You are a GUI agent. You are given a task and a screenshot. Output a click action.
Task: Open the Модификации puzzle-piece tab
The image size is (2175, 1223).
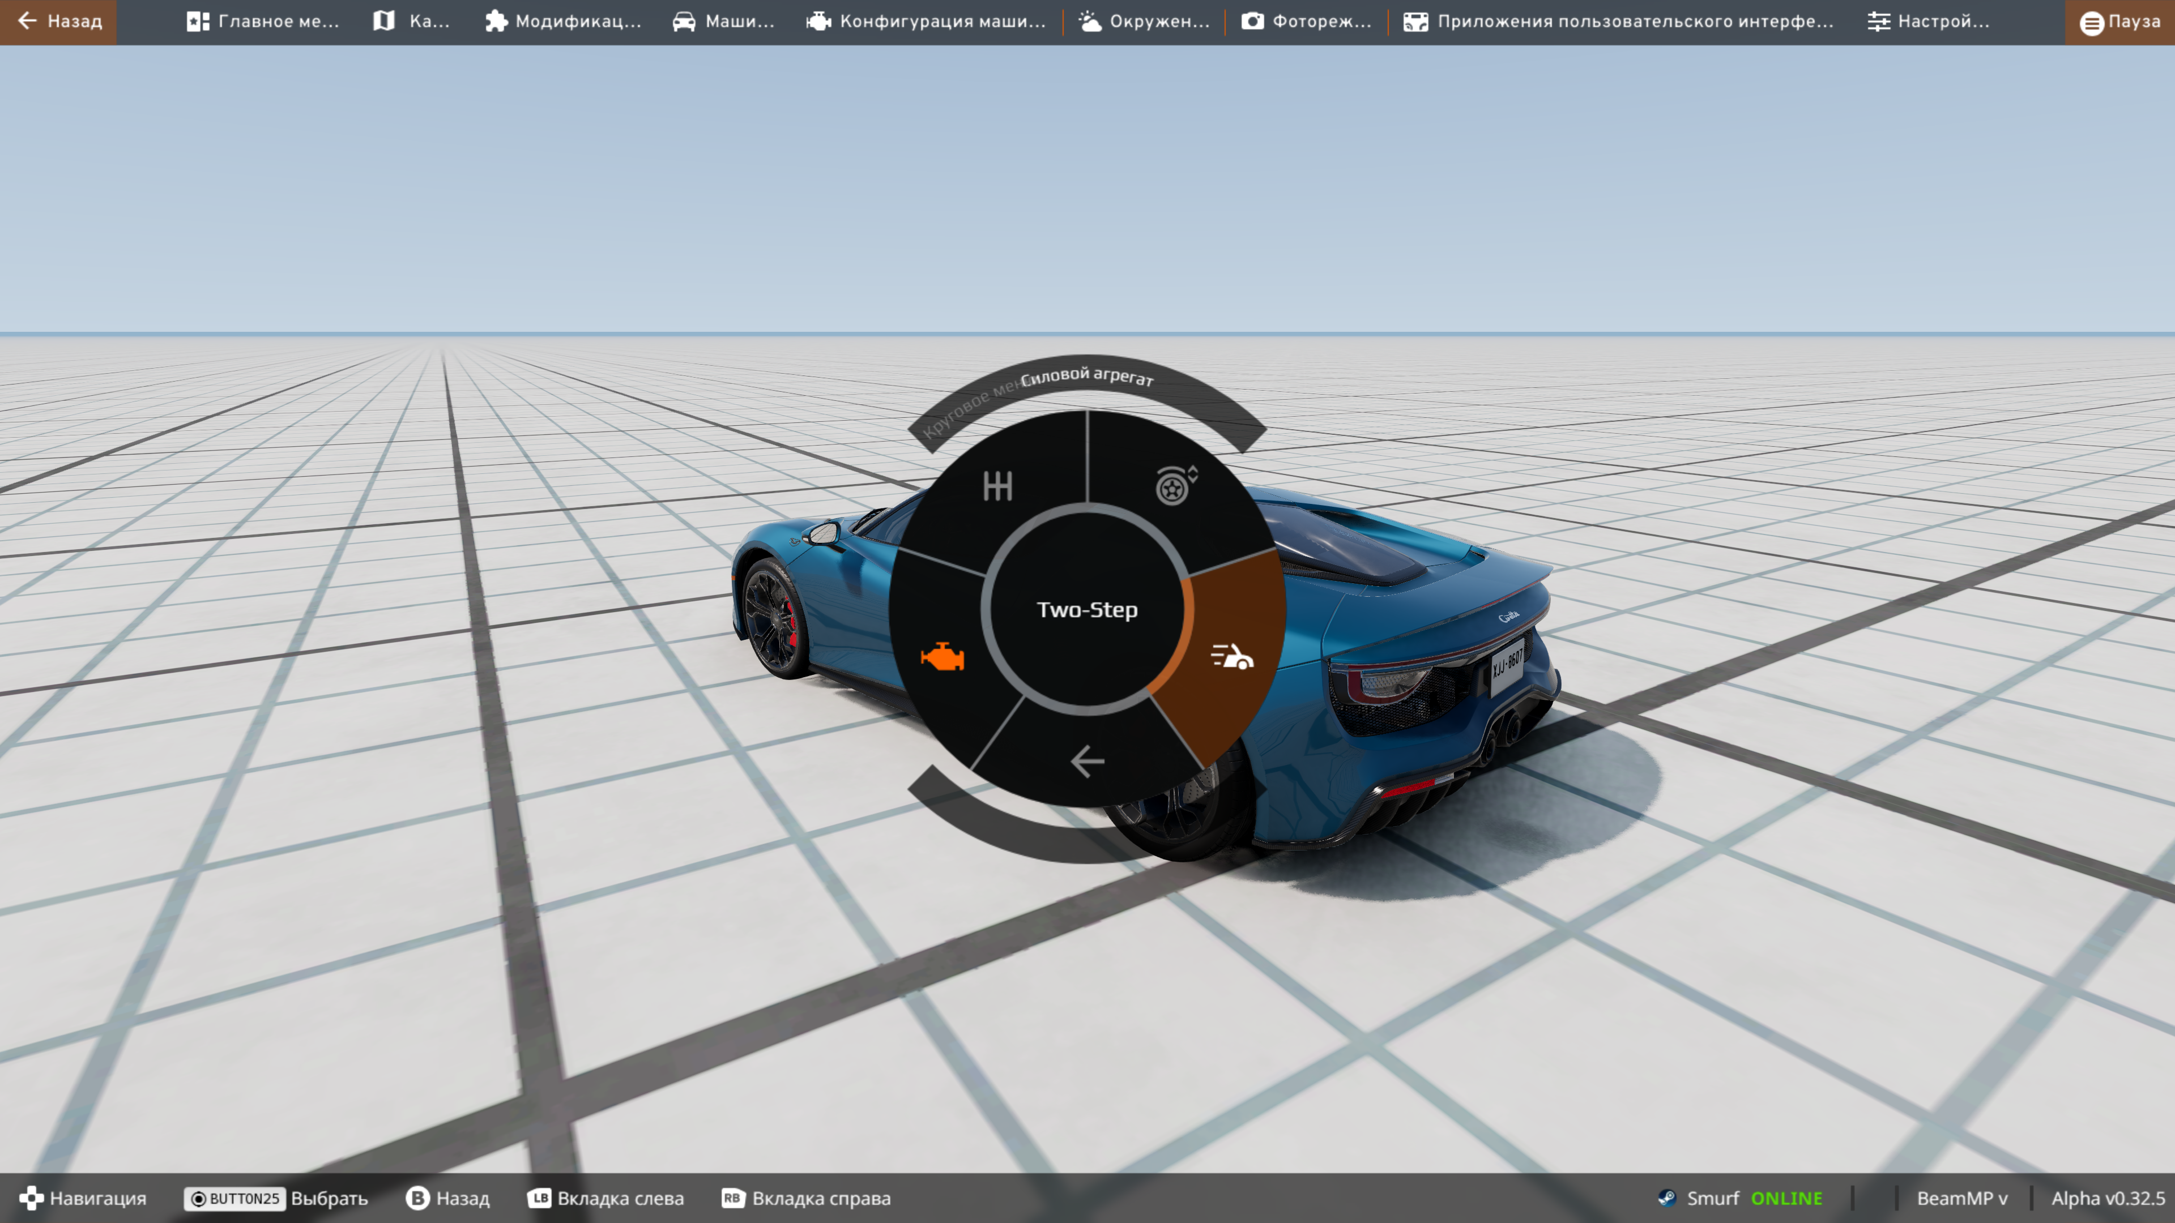point(563,21)
